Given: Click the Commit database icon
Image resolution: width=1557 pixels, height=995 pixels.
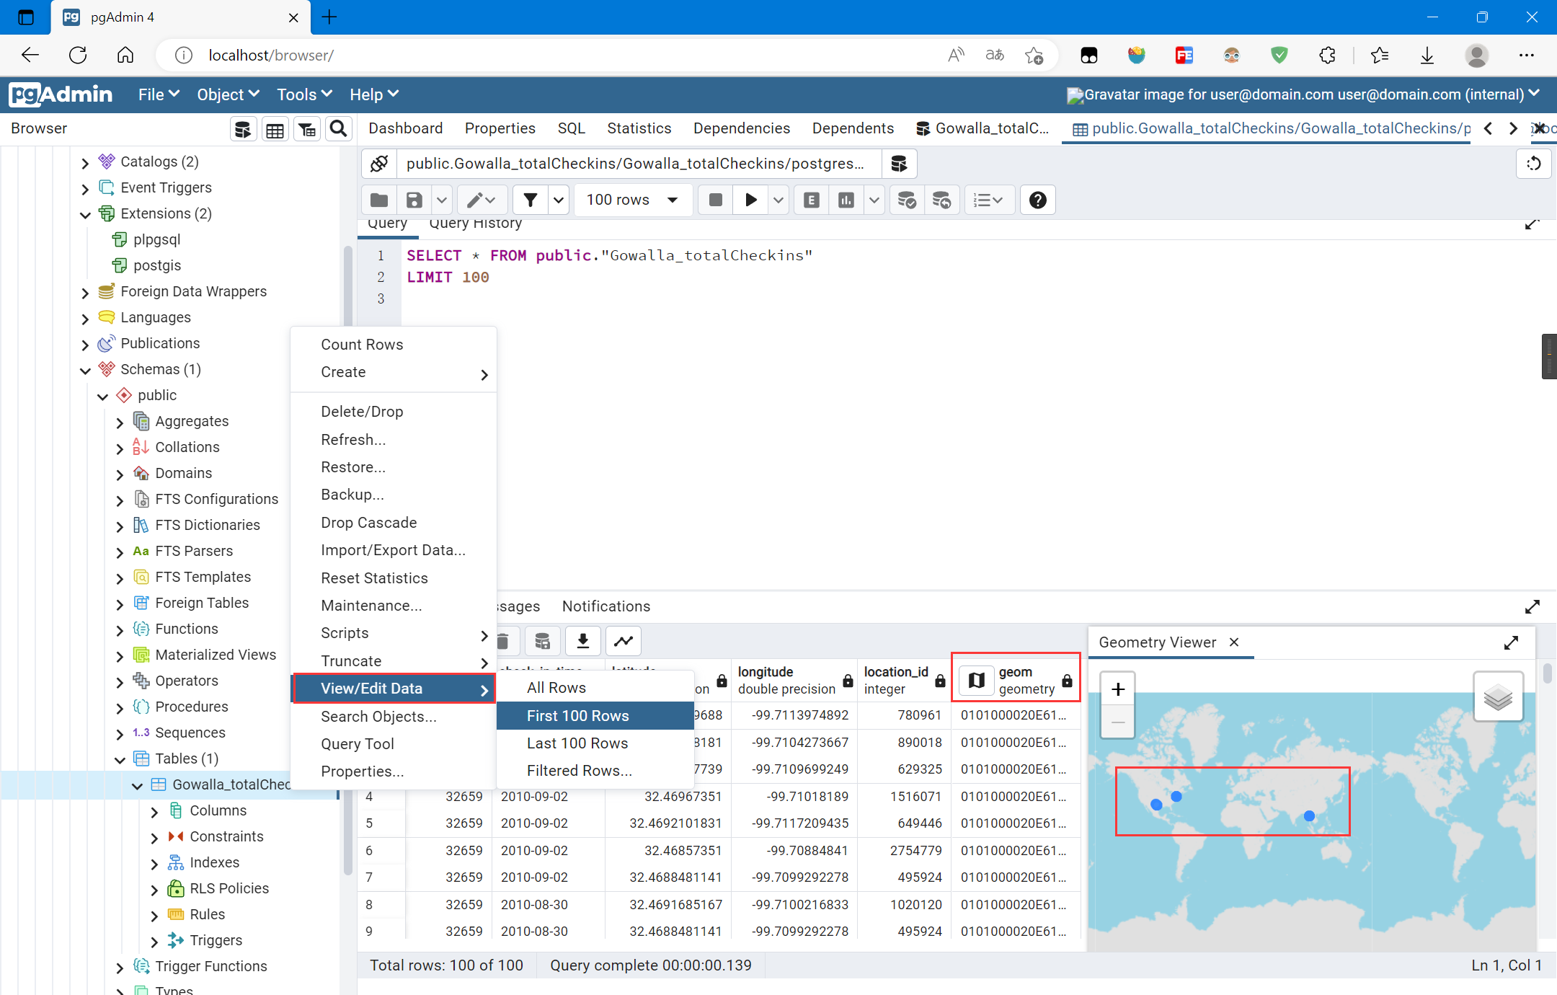Looking at the screenshot, I should [907, 200].
